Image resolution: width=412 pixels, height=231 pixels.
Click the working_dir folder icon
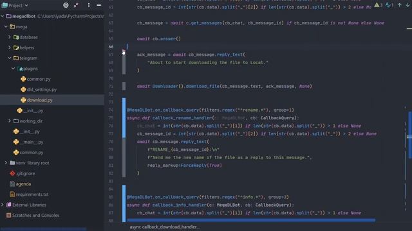click(16, 121)
